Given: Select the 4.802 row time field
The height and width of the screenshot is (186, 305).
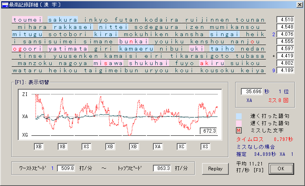Looking at the screenshot, I should (285, 63).
